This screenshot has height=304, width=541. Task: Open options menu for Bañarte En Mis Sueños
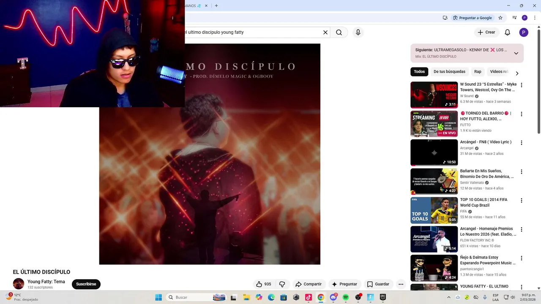[x=521, y=172]
